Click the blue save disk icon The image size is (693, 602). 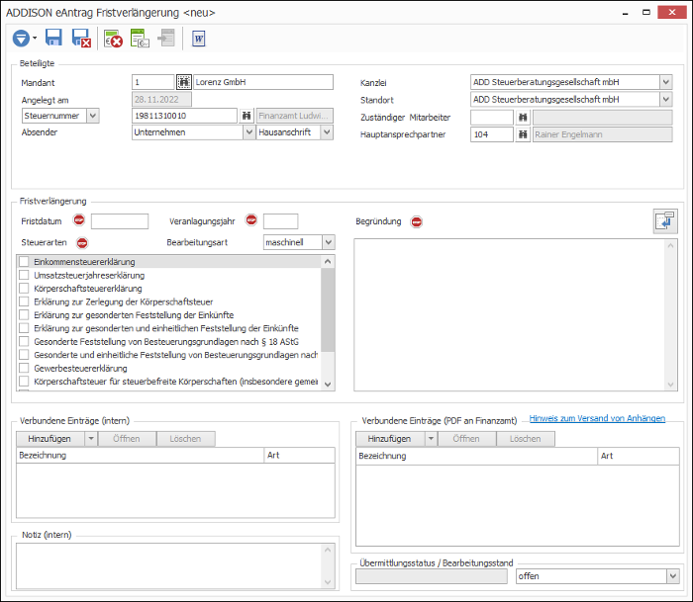click(x=53, y=38)
